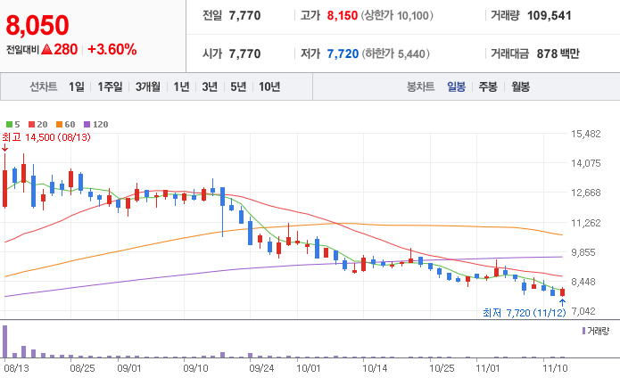Click the green 5-day moving average swatch

pos(9,125)
